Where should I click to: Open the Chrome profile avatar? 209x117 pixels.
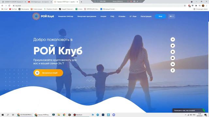pos(203,6)
